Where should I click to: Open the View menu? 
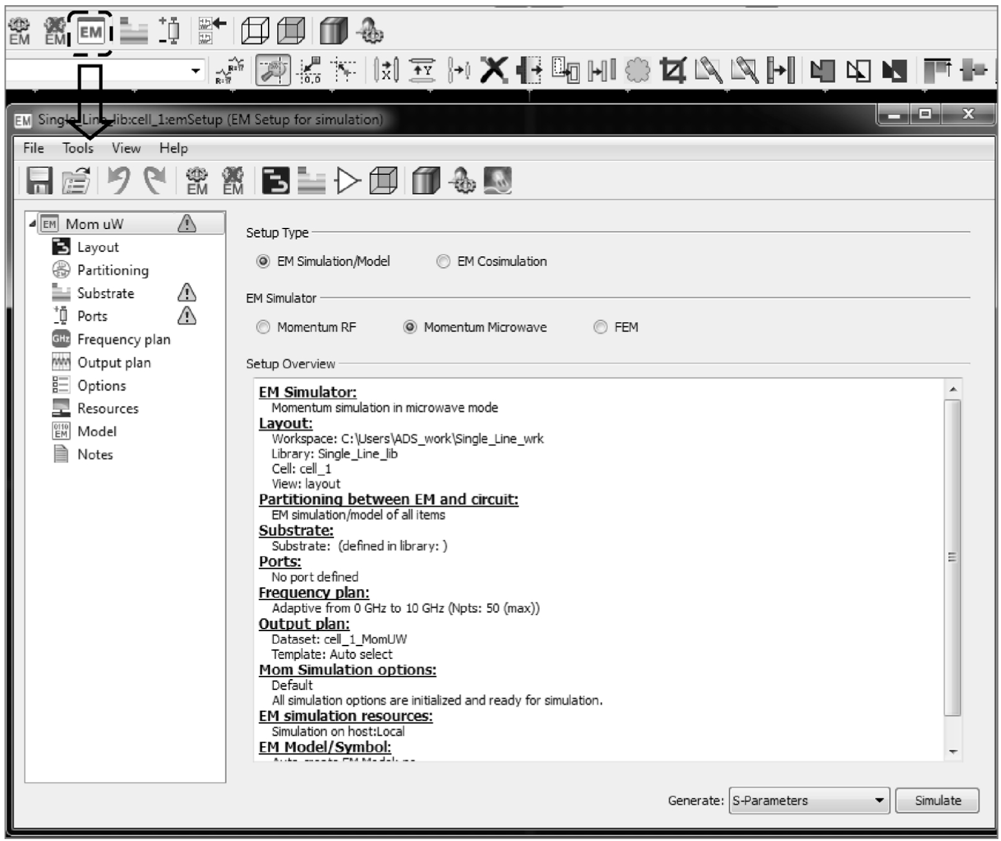(125, 148)
